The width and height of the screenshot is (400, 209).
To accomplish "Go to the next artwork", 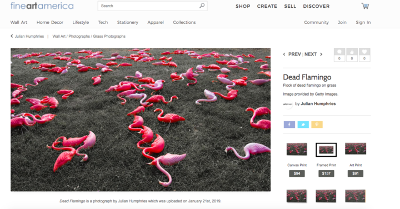I will [x=313, y=54].
